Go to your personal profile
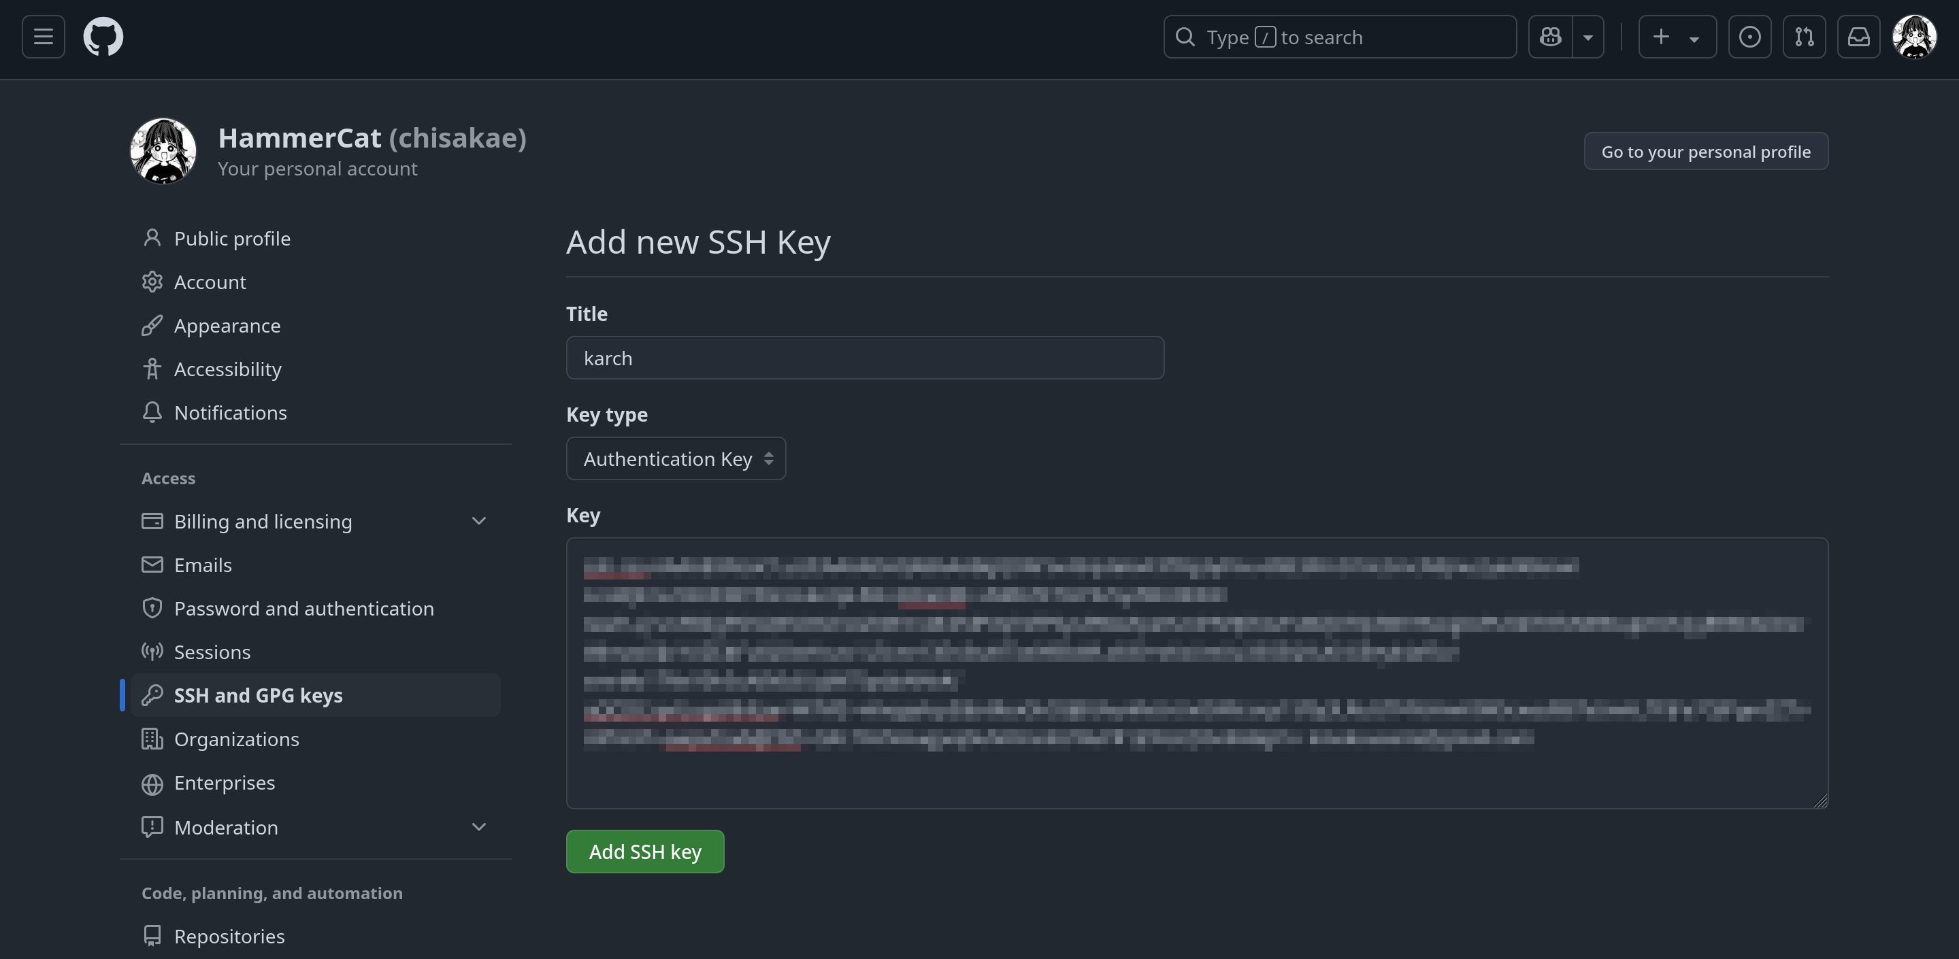The height and width of the screenshot is (959, 1959). pos(1706,151)
